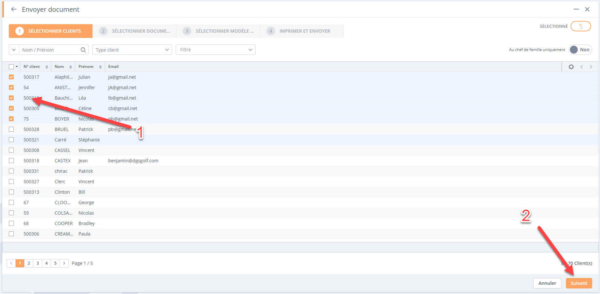Uncheck client 54 Jennifer
Viewport: 600px width, 294px height.
[11, 88]
